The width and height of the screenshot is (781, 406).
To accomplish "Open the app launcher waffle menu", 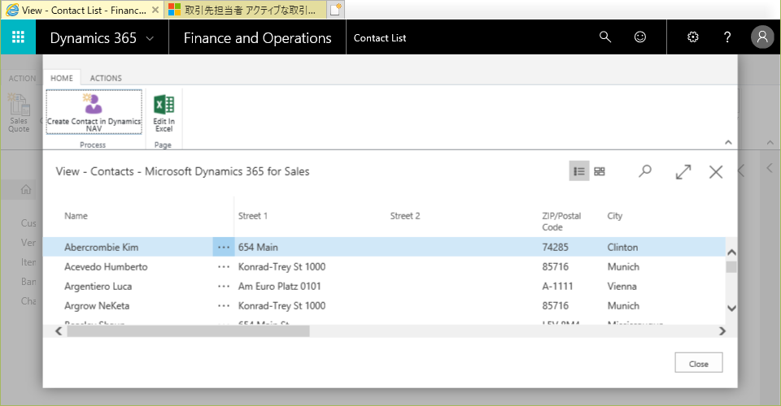I will 18,37.
